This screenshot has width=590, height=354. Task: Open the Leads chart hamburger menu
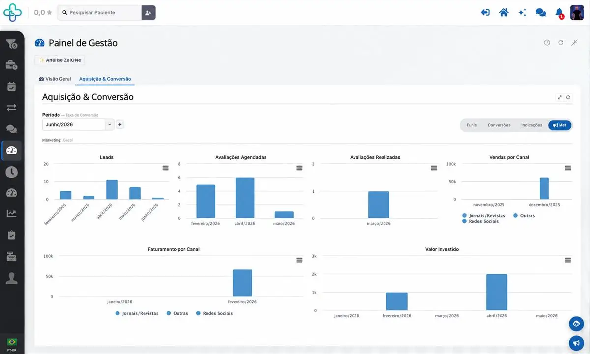tap(165, 168)
